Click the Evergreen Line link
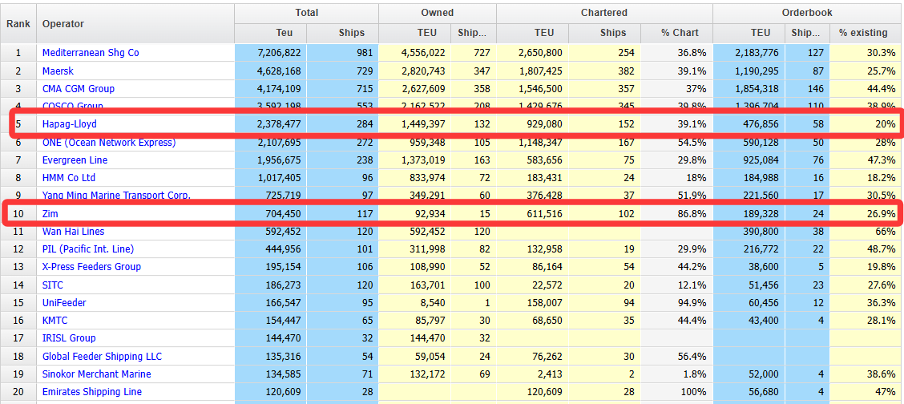The height and width of the screenshot is (404, 904). pos(75,160)
